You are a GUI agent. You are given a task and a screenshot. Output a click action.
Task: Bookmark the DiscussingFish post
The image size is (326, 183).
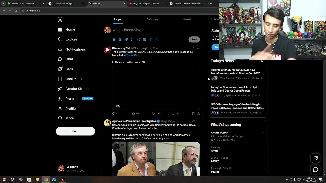point(193,114)
